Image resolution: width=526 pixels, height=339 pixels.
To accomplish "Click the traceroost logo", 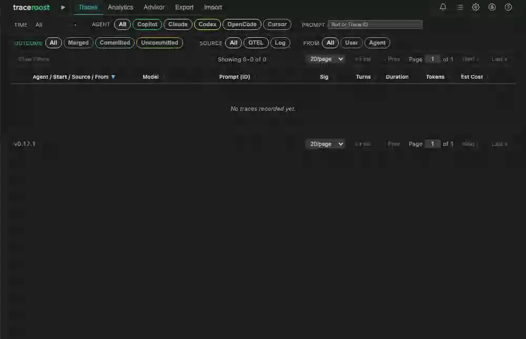I will point(31,7).
